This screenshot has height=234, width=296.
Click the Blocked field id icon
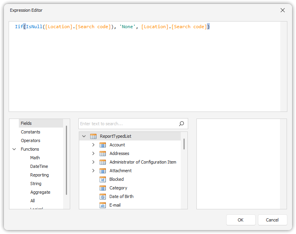pos(103,179)
